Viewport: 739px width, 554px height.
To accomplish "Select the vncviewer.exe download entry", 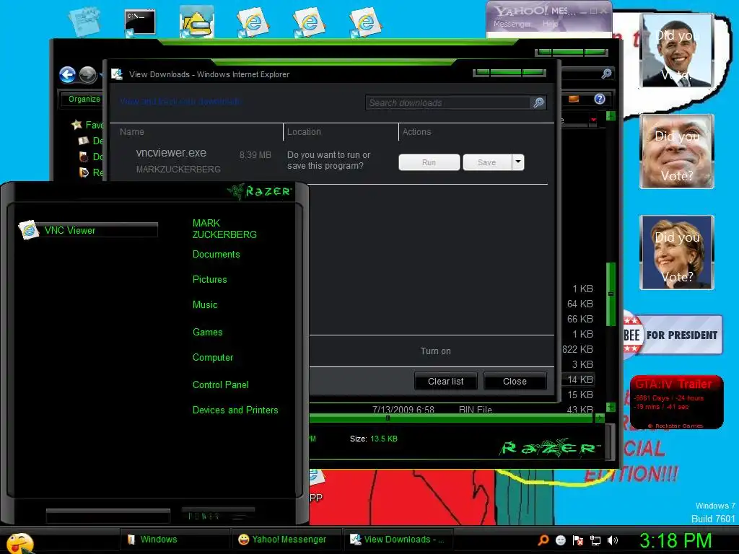I will click(328, 161).
